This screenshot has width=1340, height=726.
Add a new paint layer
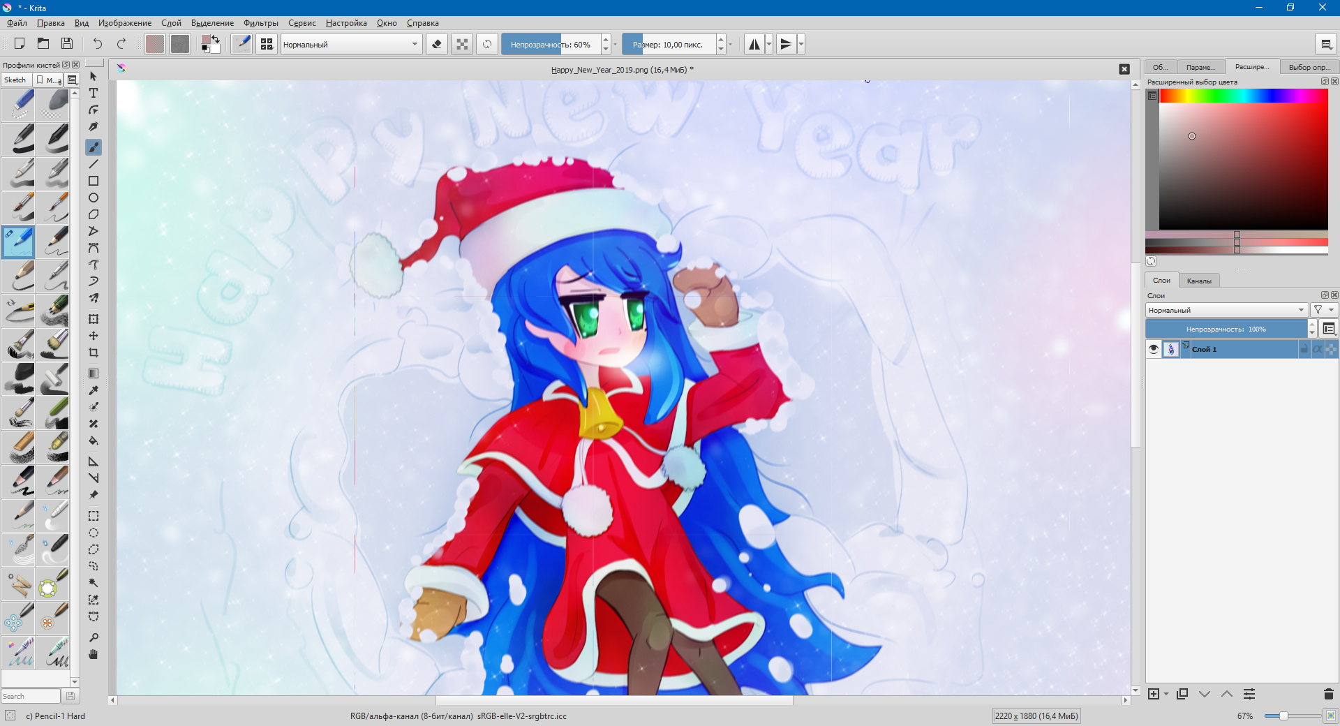click(1154, 694)
